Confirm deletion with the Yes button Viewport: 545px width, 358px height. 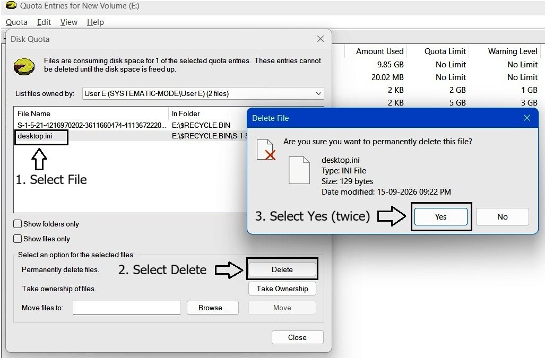click(441, 217)
